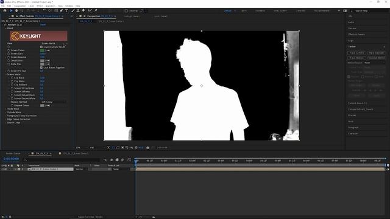Click the Warp Stabilizer button
Image resolution: width=390 pixels, height=219 pixels.
click(376, 53)
